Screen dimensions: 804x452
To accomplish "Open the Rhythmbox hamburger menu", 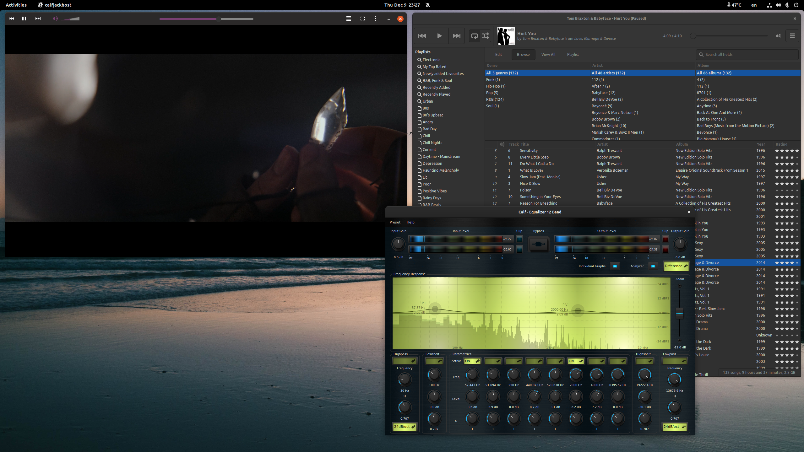I will pyautogui.click(x=792, y=36).
